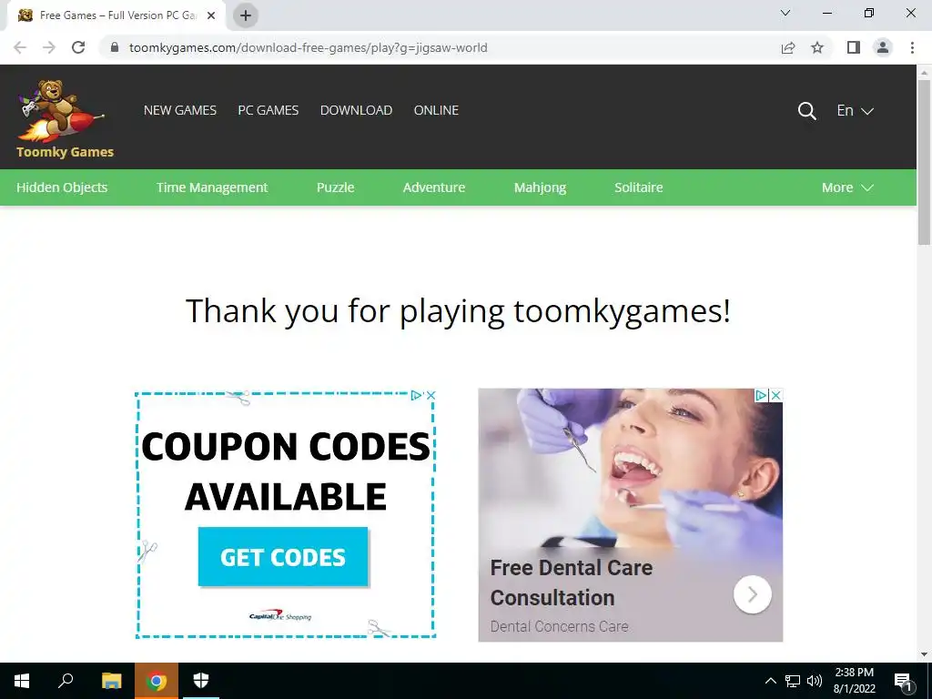This screenshot has width=932, height=699.
Task: Open the site search magnifier icon
Action: click(806, 110)
